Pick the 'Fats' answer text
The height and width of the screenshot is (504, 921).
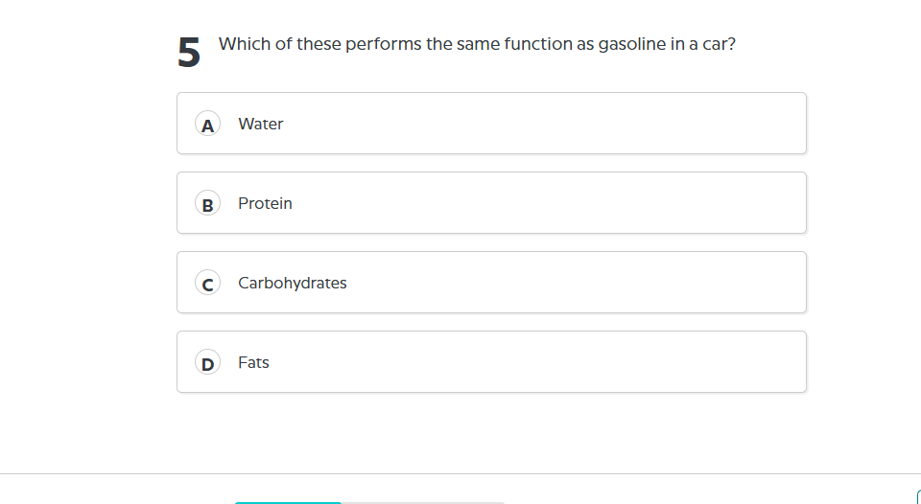[x=253, y=362]
